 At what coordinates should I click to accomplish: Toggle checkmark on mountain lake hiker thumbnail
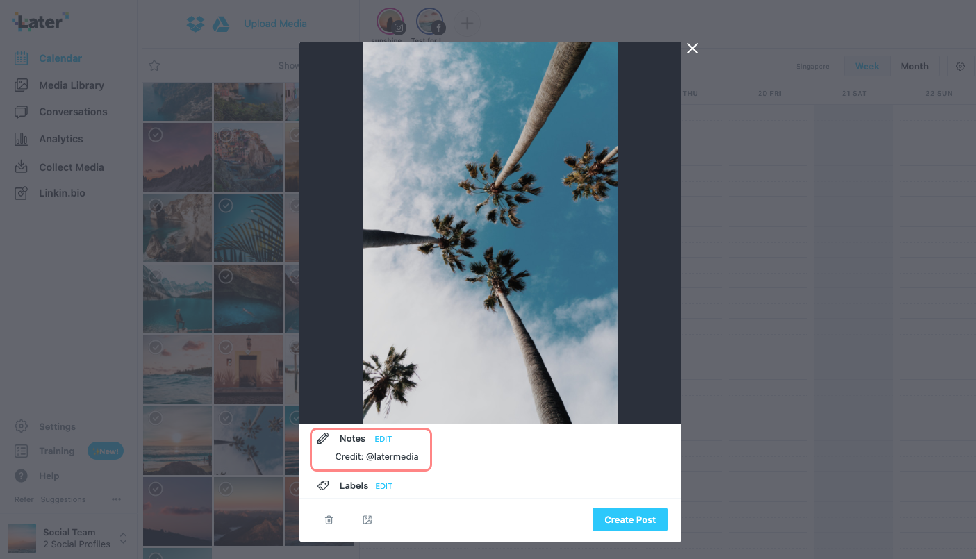pyautogui.click(x=156, y=276)
